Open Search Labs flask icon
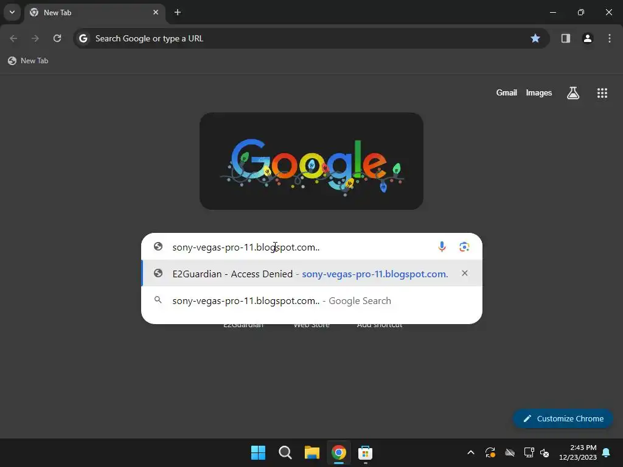Viewport: 623px width, 467px height. point(573,93)
